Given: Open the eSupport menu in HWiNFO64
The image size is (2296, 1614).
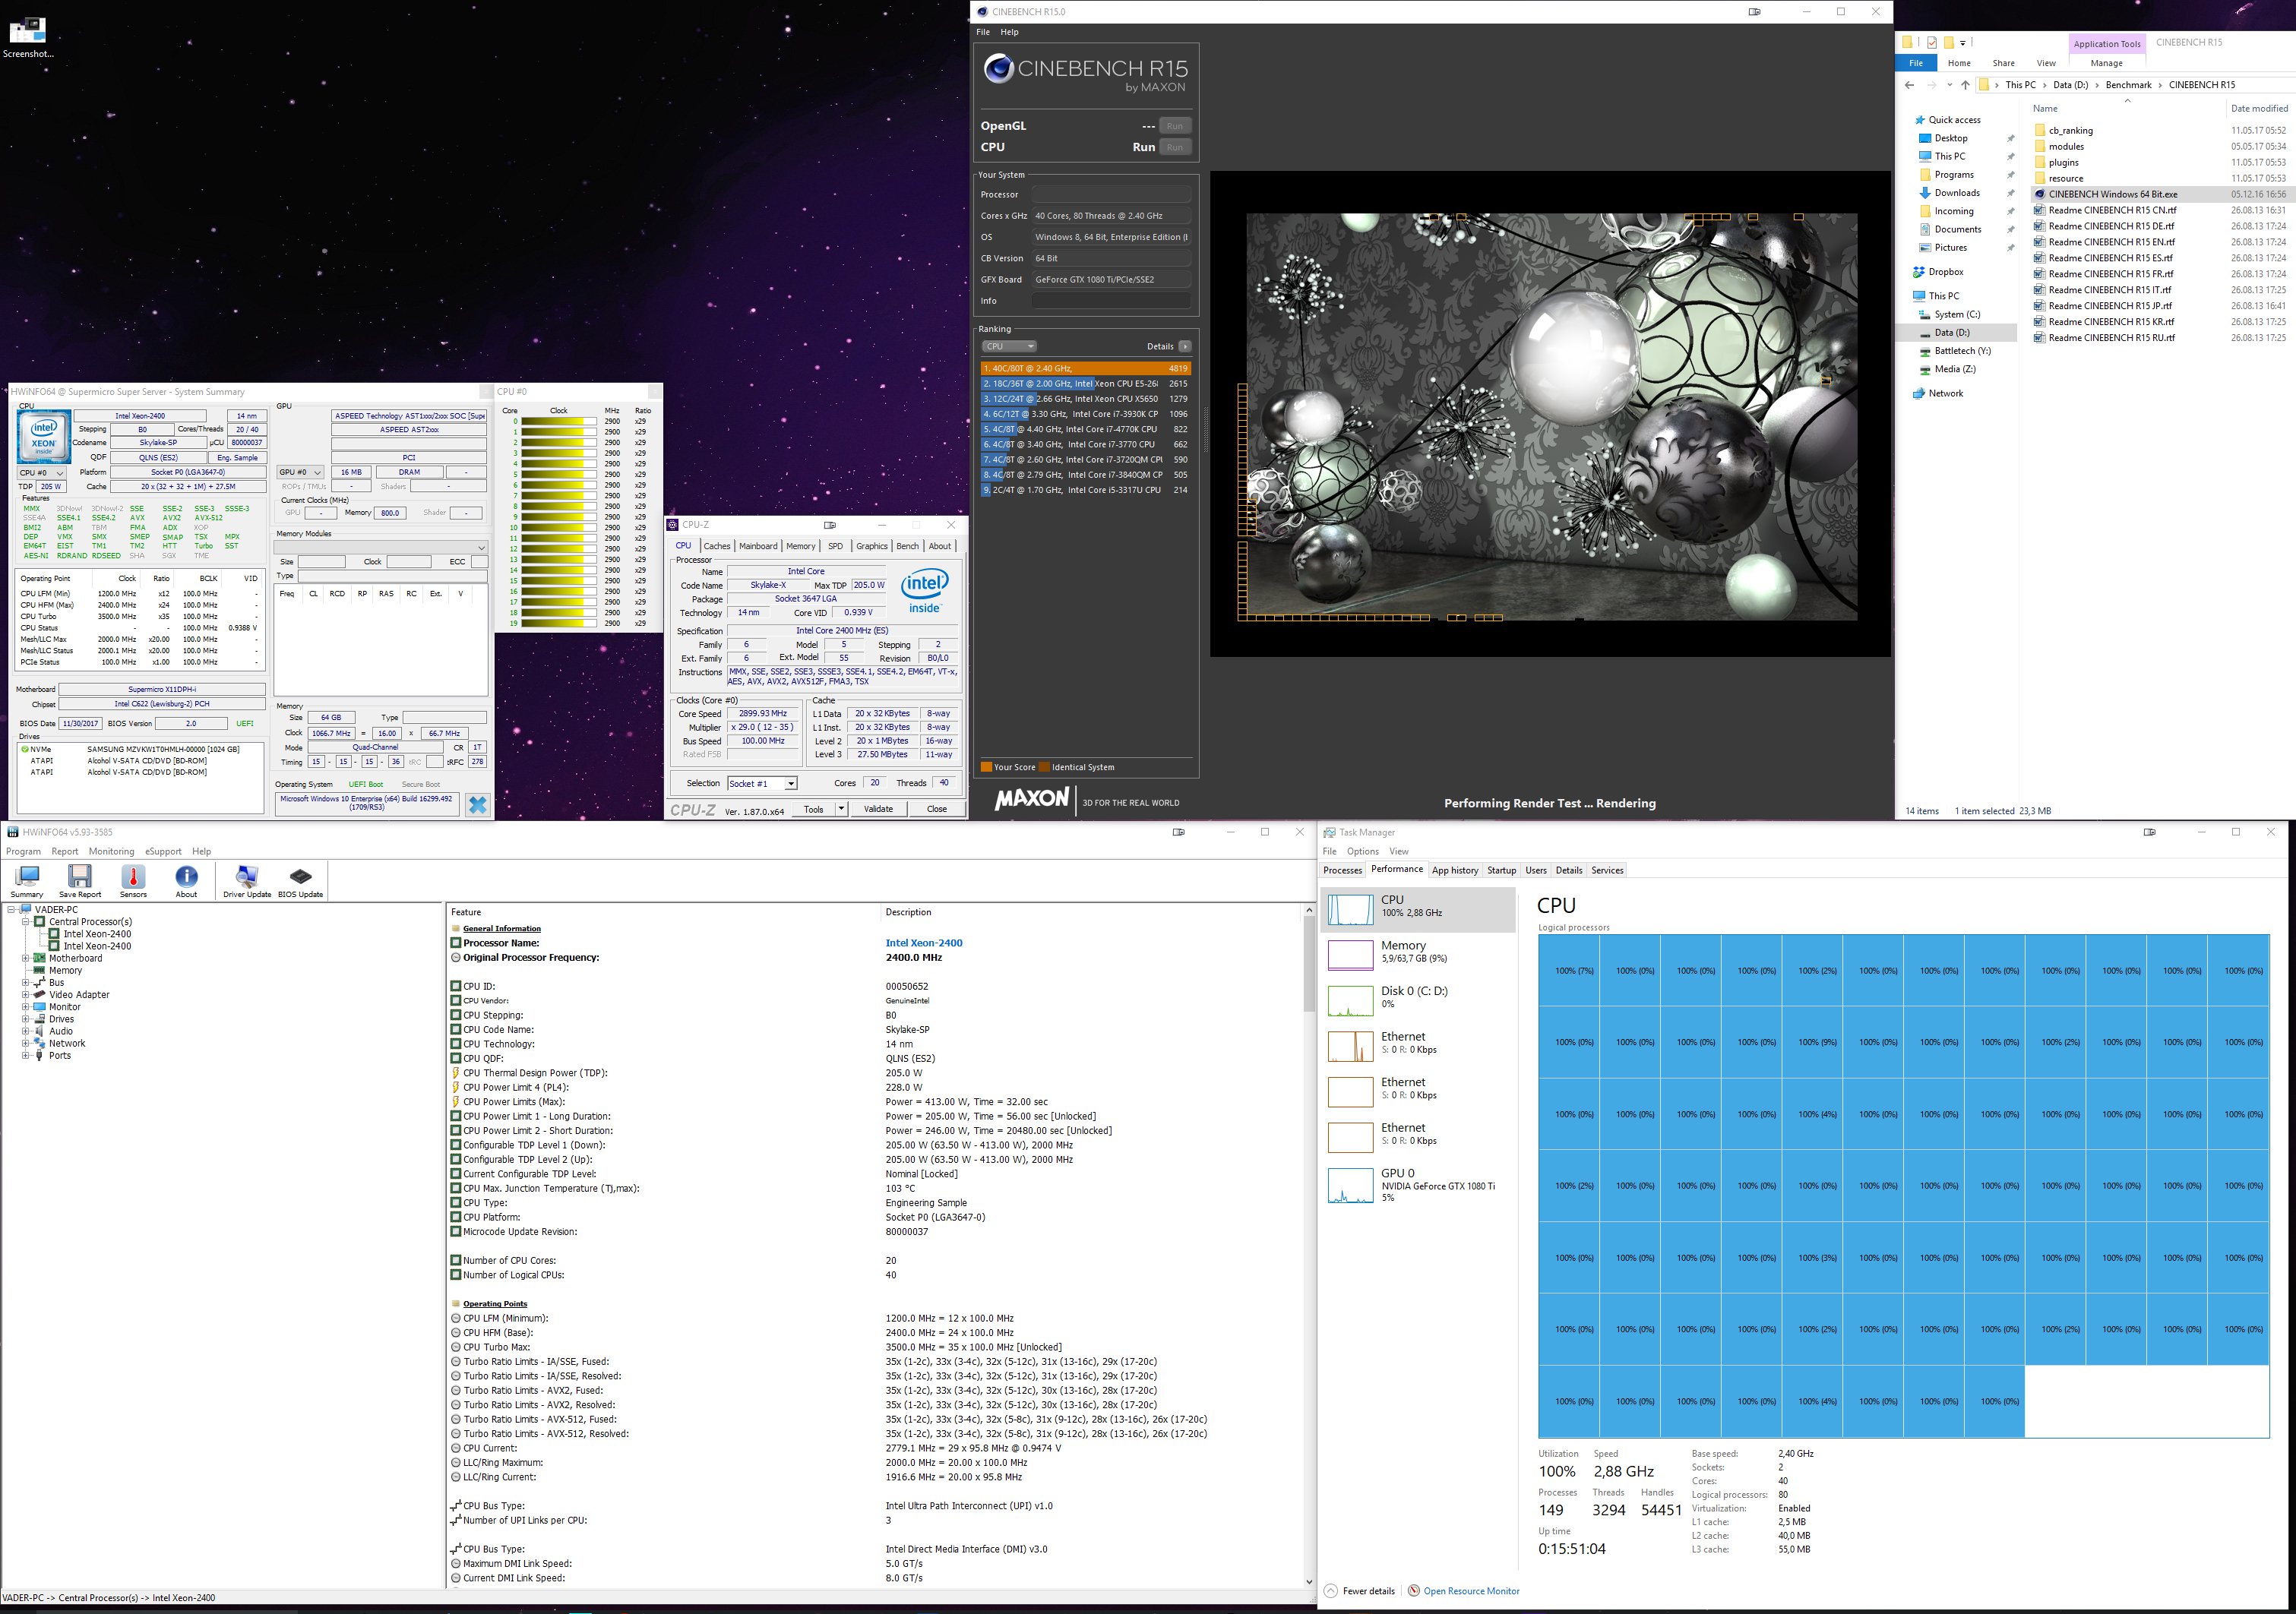Looking at the screenshot, I should [x=163, y=852].
